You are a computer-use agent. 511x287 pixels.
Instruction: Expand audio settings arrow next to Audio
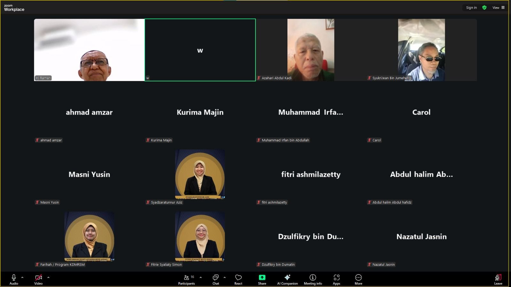pyautogui.click(x=22, y=277)
